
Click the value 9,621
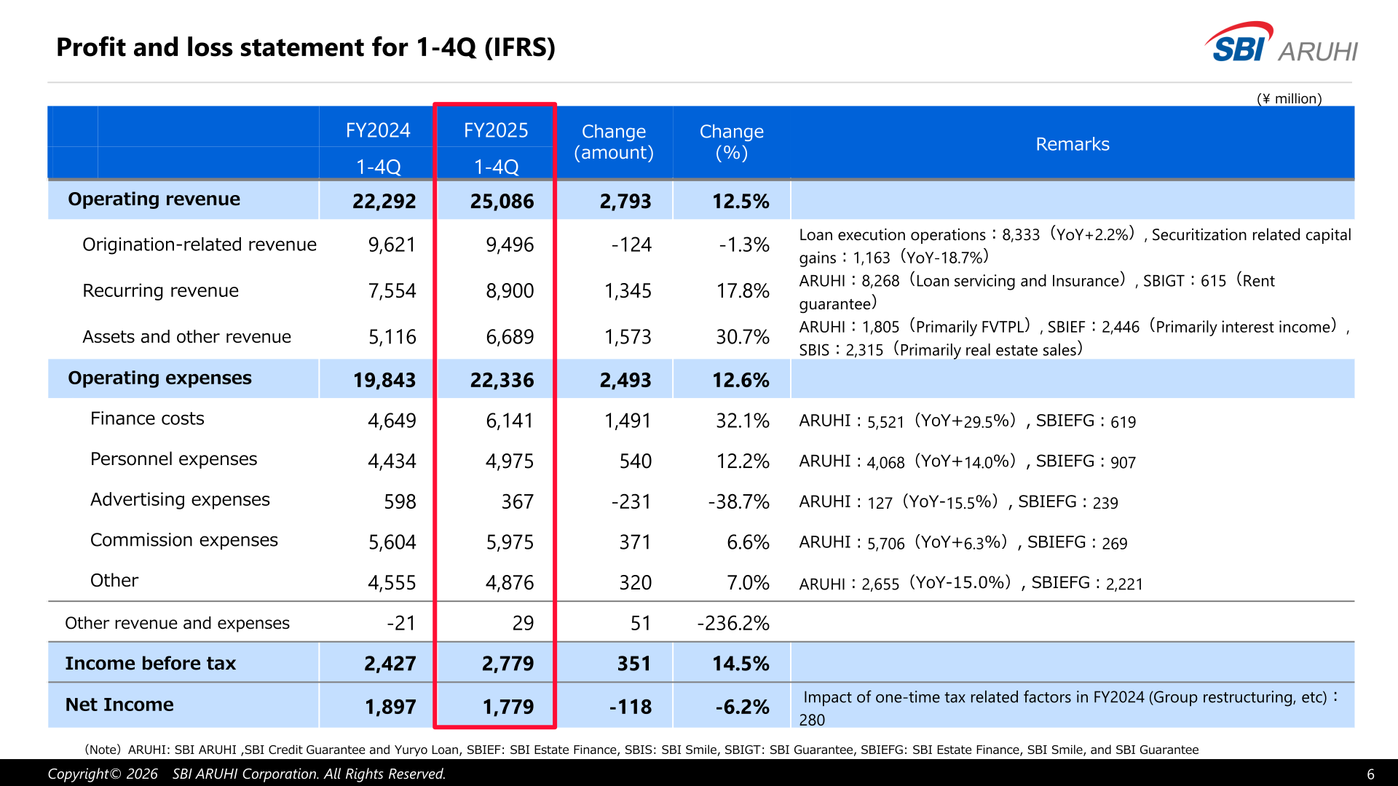(x=392, y=245)
